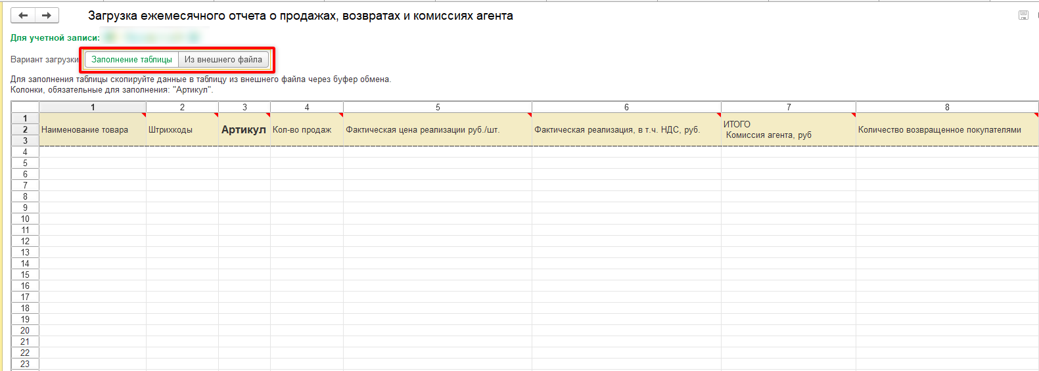Select column header 5
Image resolution: width=1039 pixels, height=371 pixels.
pyautogui.click(x=438, y=107)
